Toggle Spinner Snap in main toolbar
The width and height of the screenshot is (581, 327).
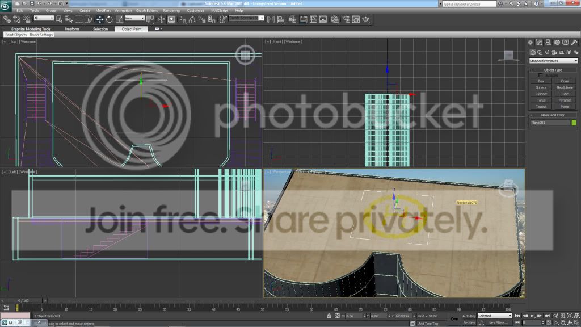click(211, 19)
